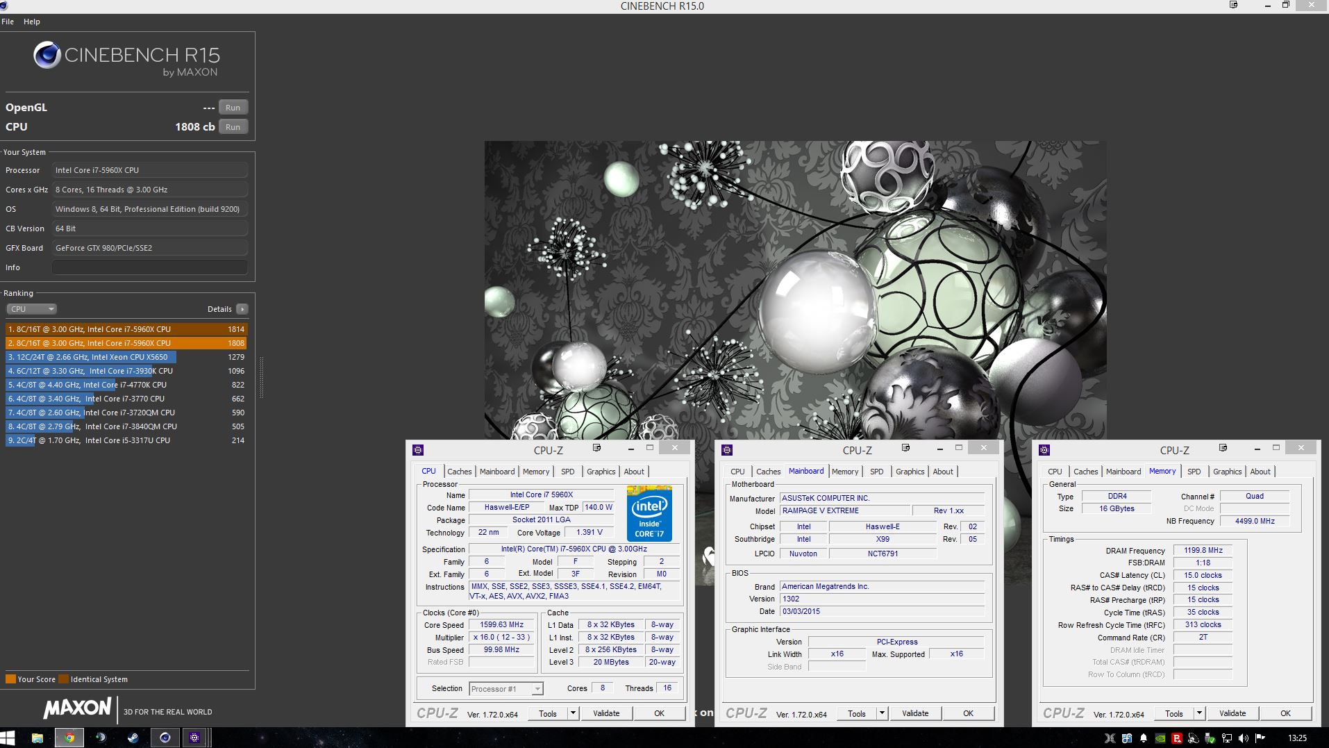Select Intel Core i5-3317U ranking row
Viewport: 1329px width, 748px height.
[x=126, y=440]
